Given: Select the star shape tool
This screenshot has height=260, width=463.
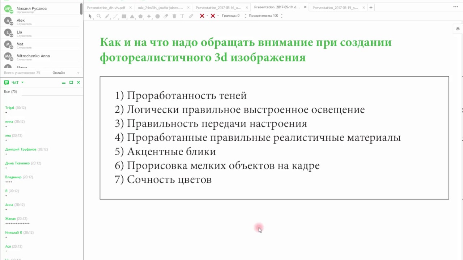Looking at the screenshot, I should [149, 16].
